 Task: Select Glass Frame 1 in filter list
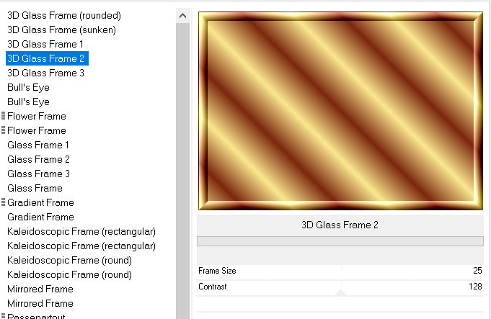(x=38, y=145)
